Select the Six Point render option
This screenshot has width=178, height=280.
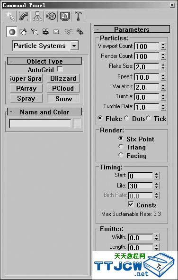point(121,139)
